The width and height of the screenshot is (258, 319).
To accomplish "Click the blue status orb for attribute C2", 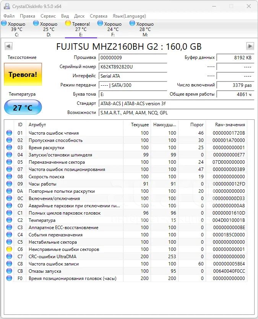I will click(9, 220).
